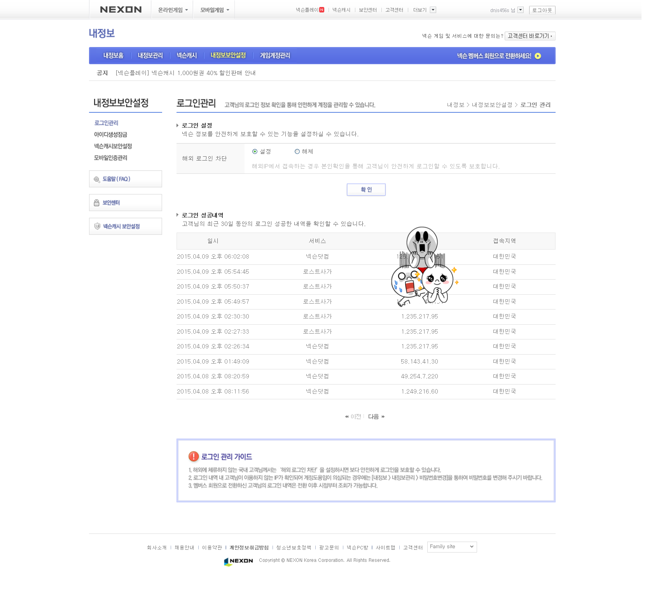Click the lock icon beside 보안센터

(x=96, y=203)
